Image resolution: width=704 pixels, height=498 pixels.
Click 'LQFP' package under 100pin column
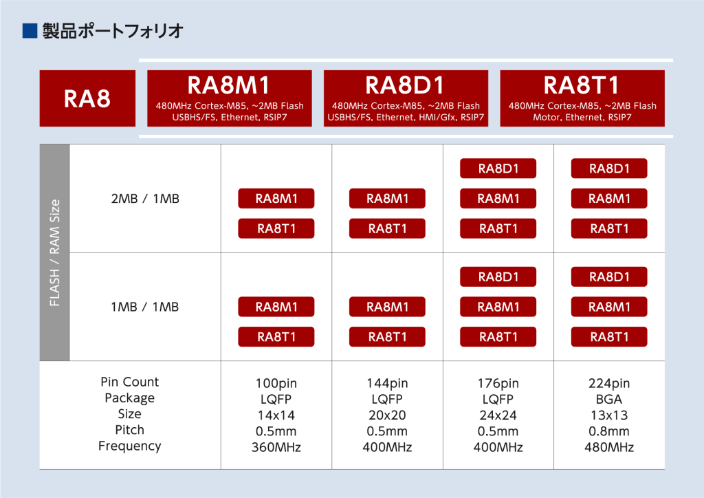pos(276,399)
